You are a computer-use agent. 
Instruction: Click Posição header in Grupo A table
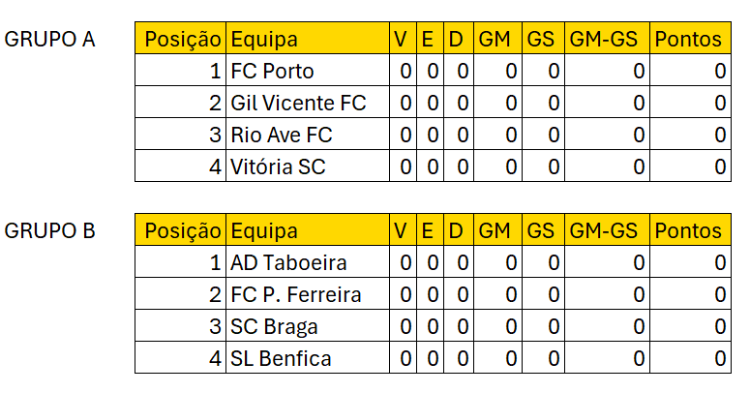point(181,40)
